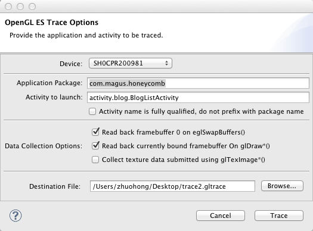
Task: Check 'Collect texture data submitted using glTexImage*()'
Action: coord(95,160)
